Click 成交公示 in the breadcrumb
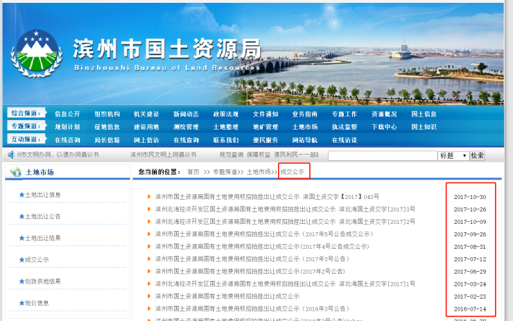Viewport: 513px width, 321px height. 292,172
